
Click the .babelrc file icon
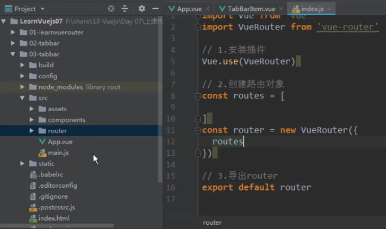pyautogui.click(x=33, y=175)
